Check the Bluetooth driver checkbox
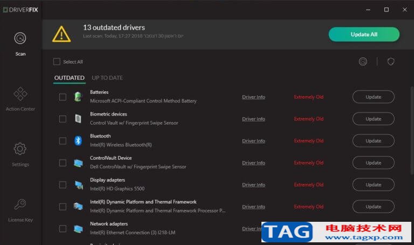This screenshot has width=414, height=245. click(63, 141)
